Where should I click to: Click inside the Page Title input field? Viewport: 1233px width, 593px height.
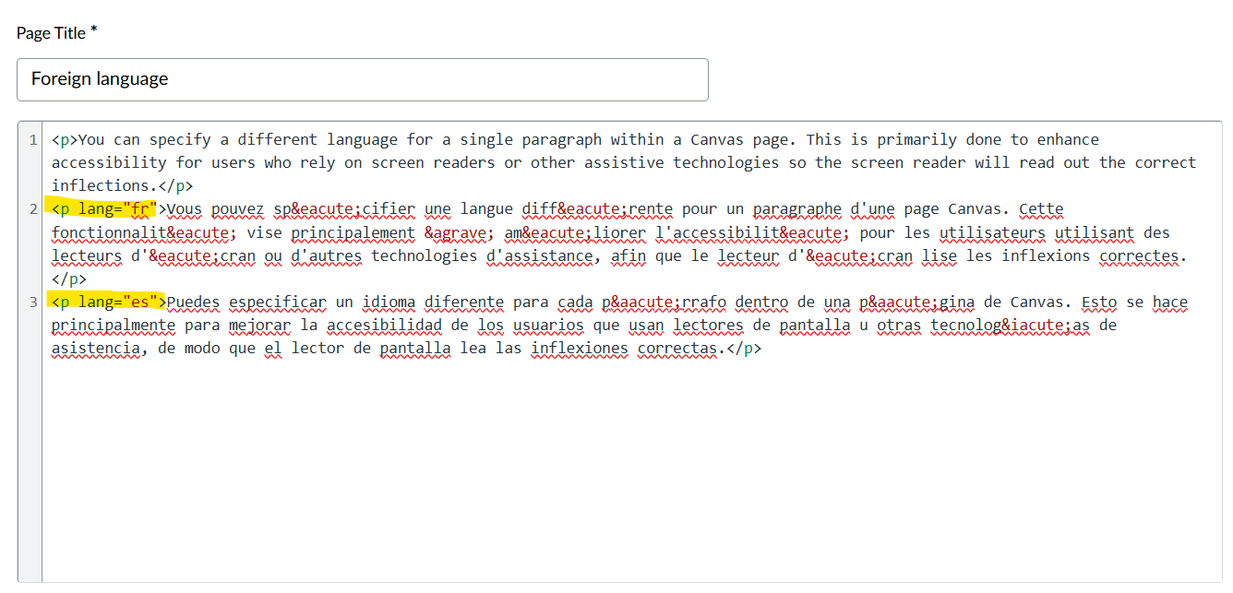(x=362, y=80)
